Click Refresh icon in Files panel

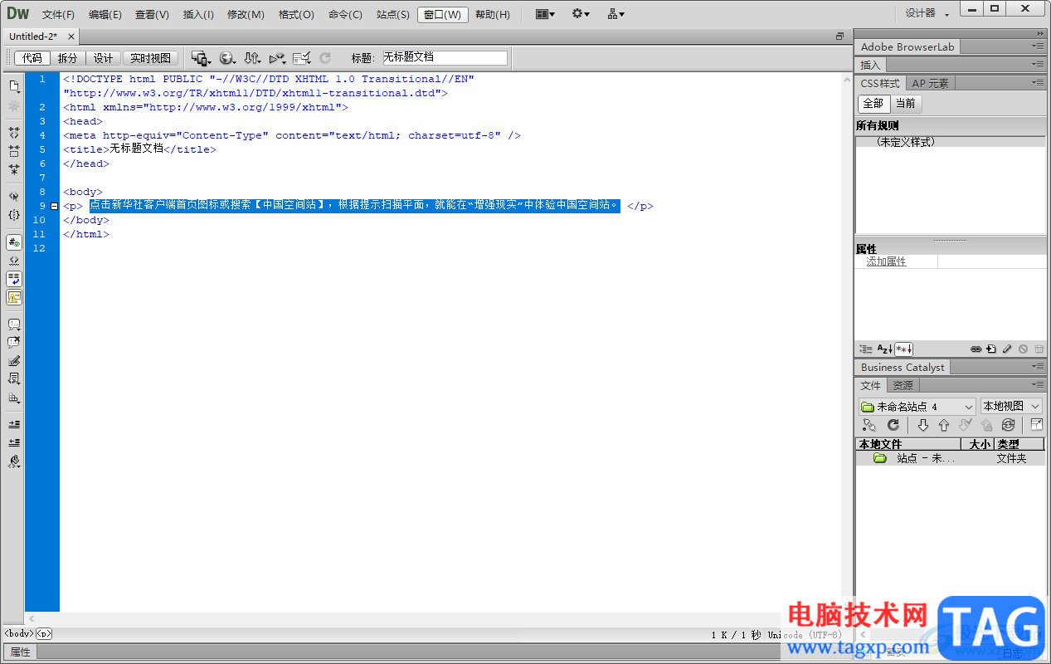tap(893, 425)
